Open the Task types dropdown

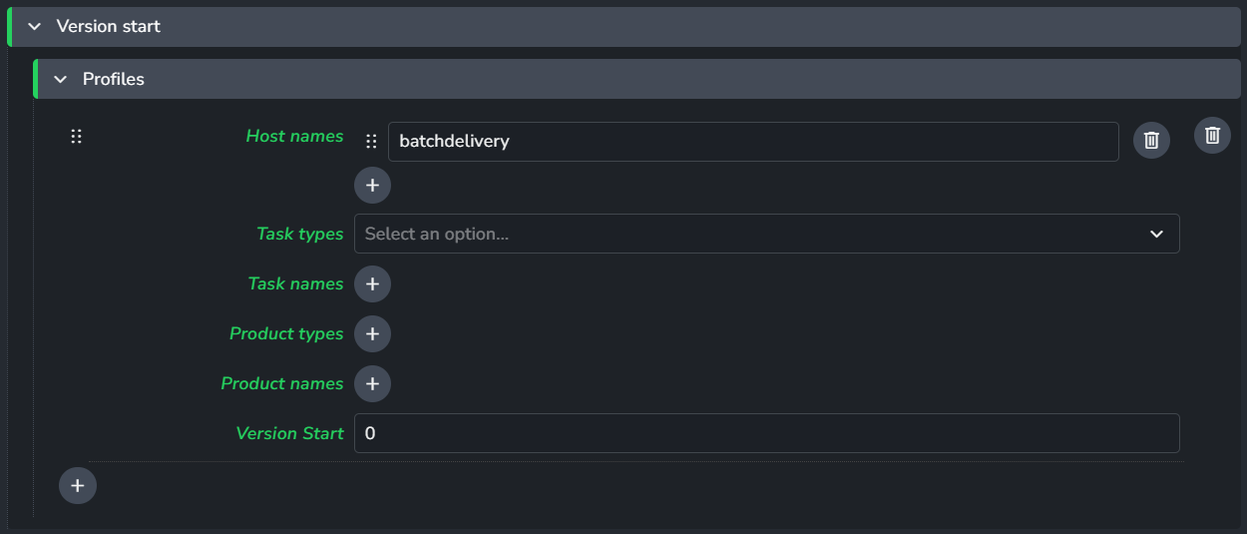tap(767, 234)
